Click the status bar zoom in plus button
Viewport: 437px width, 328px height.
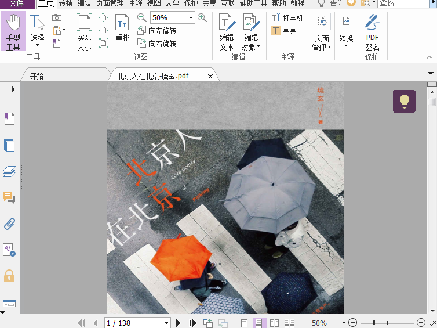(421, 323)
